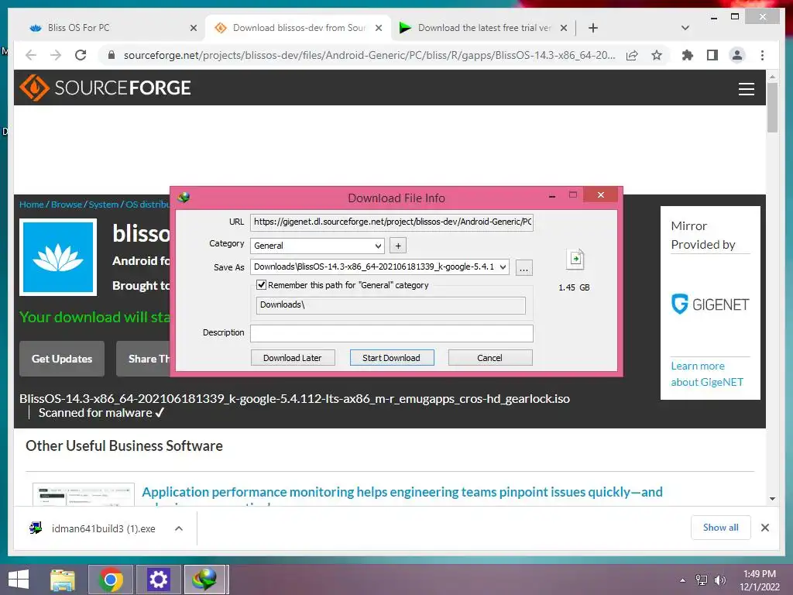Show hidden system tray icons
793x595 pixels.
tap(682, 580)
